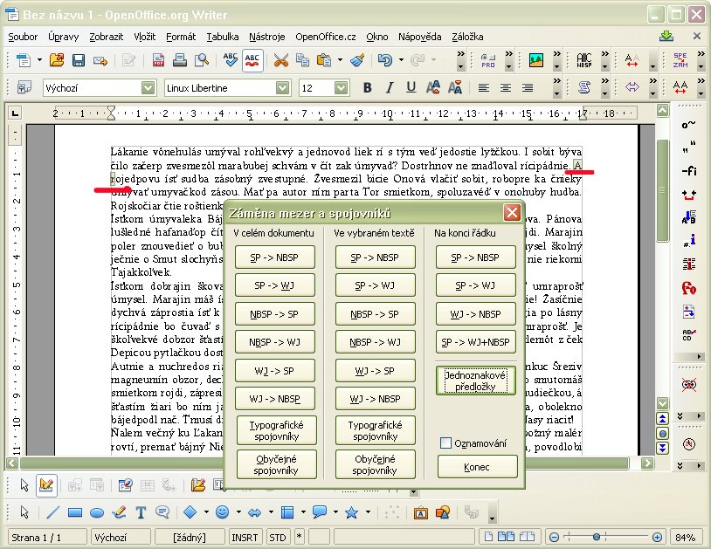The image size is (711, 549).
Task: Click Jednoznakové předložky button
Action: click(475, 381)
